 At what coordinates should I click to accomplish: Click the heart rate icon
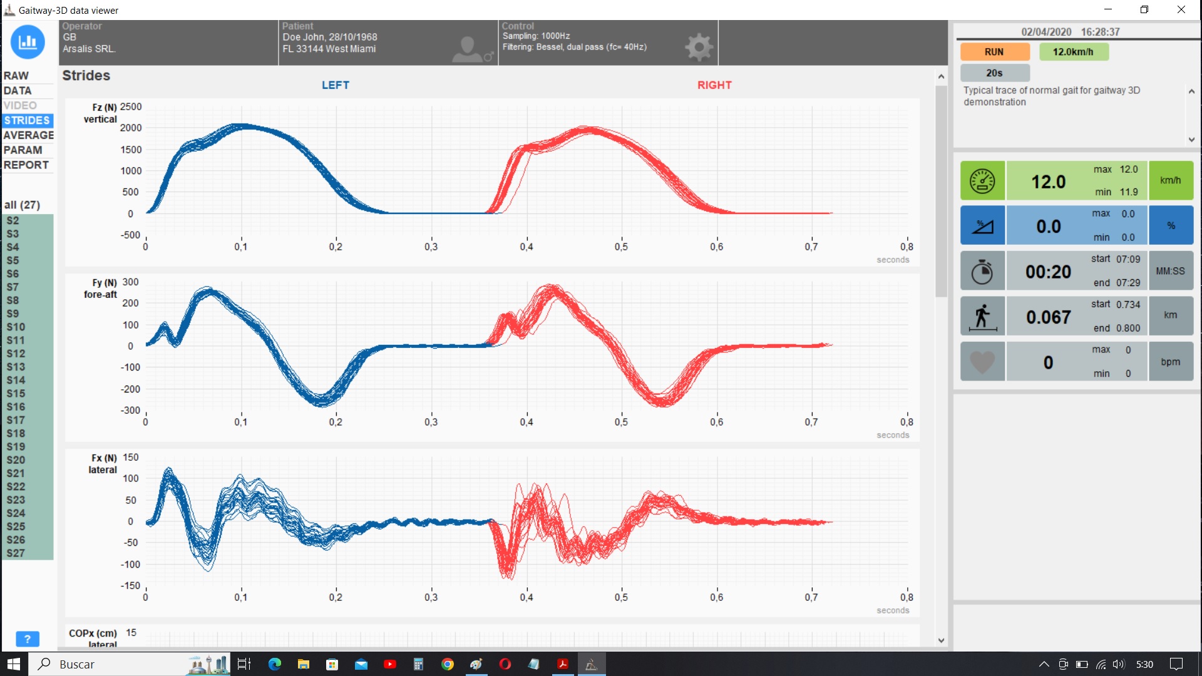(982, 362)
